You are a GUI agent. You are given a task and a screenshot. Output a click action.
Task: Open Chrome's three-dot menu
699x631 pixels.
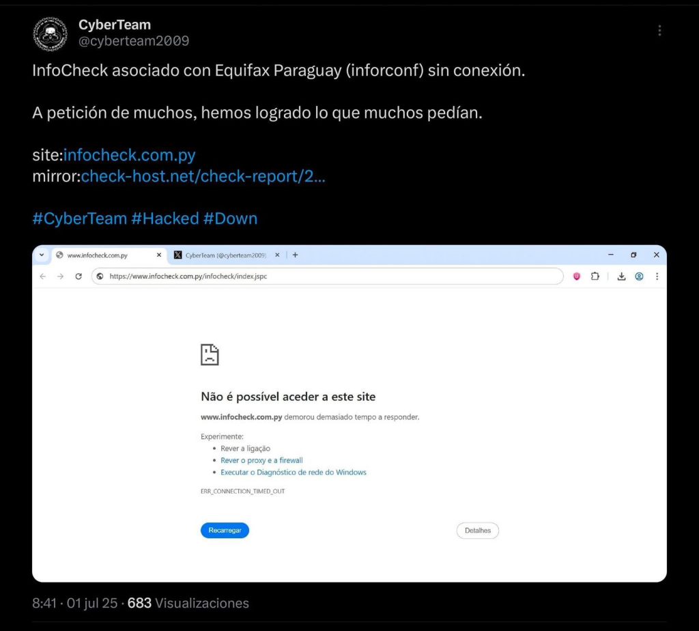pyautogui.click(x=657, y=277)
